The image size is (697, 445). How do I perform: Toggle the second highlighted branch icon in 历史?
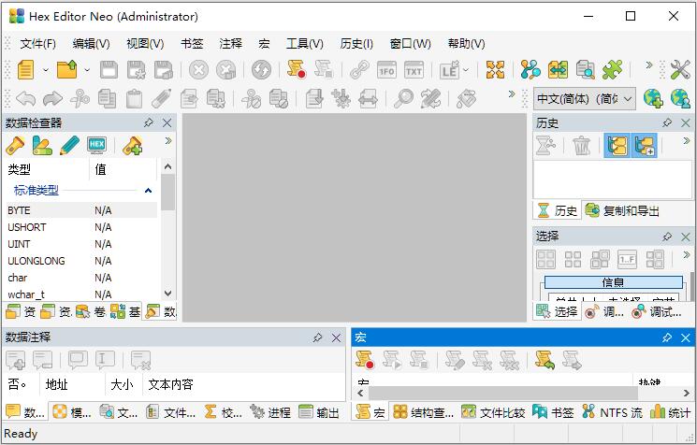[644, 145]
